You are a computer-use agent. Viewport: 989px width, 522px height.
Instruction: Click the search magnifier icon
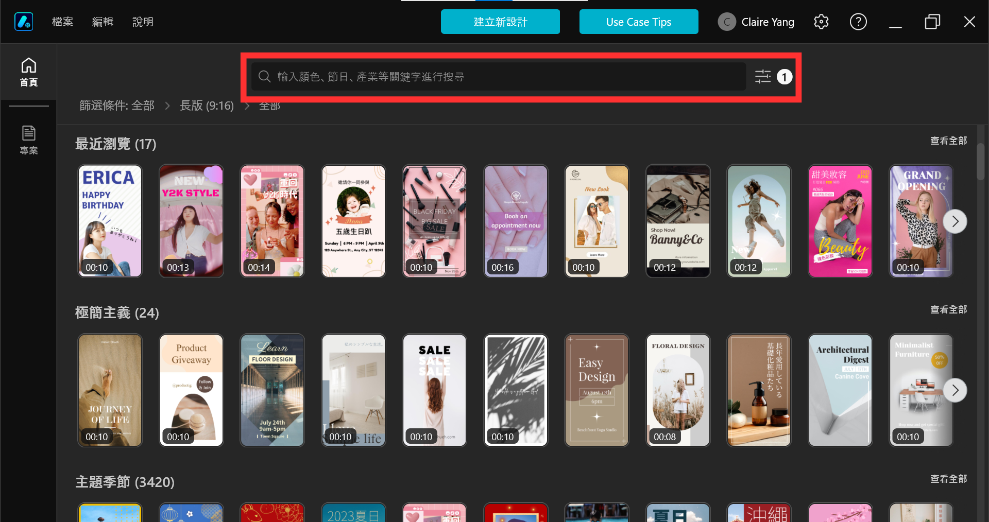(264, 77)
